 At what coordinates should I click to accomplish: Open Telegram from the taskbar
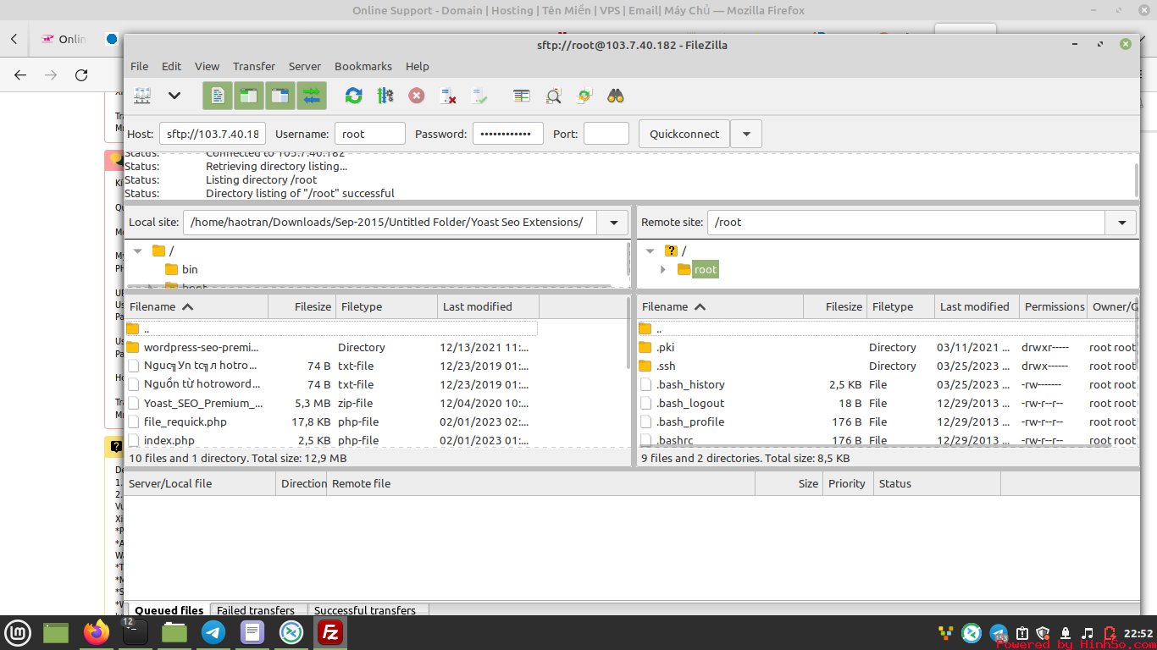pos(213,632)
